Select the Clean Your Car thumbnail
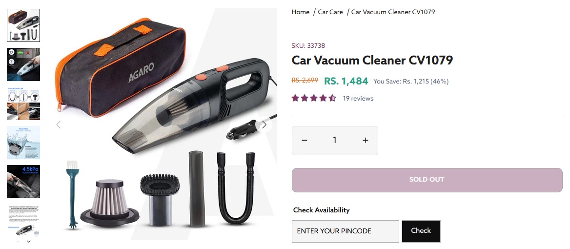The image size is (570, 249). tap(23, 103)
